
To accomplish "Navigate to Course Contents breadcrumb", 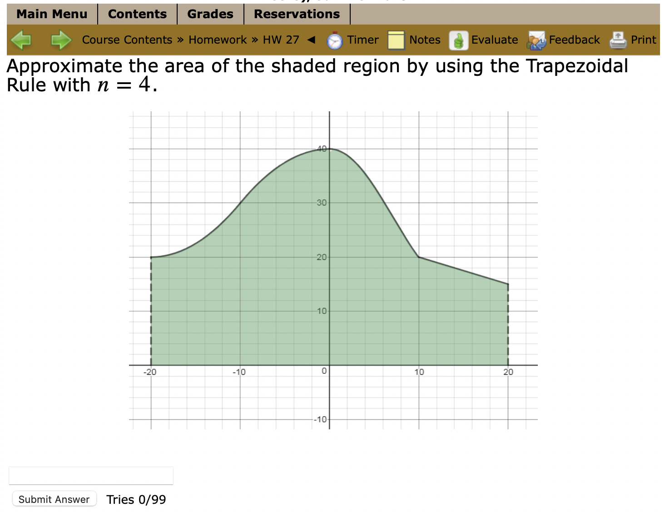I will [x=127, y=40].
